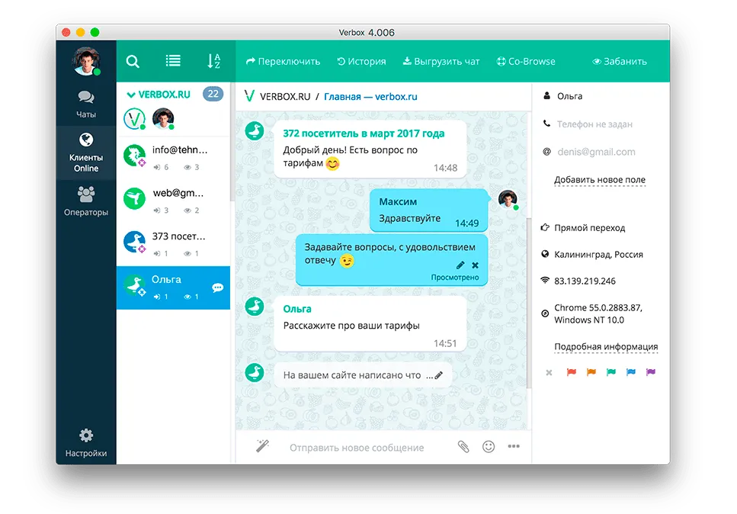Focus the Отправить новое сообщение field
This screenshot has height=514, width=737.
point(357,448)
